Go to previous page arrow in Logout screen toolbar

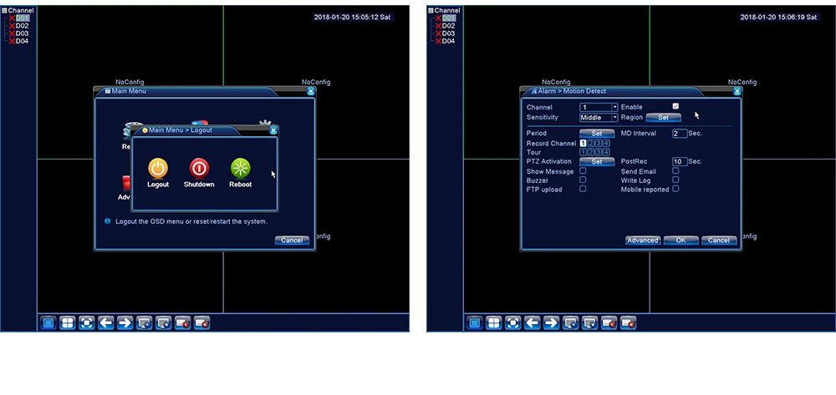pyautogui.click(x=106, y=322)
